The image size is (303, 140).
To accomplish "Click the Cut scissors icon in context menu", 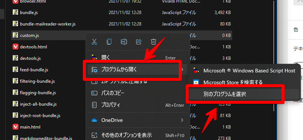I will click(x=94, y=42).
